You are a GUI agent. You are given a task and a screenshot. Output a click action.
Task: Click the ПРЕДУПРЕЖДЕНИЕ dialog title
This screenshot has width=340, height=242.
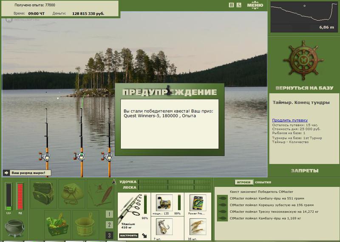tap(170, 92)
